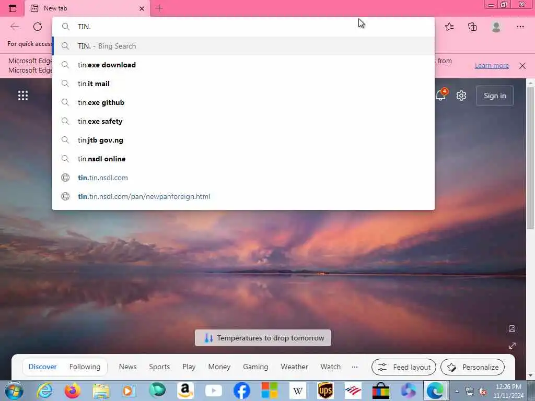Open the Microsoft Store bag icon
Screen dimensions: 535x401
[x=381, y=391]
